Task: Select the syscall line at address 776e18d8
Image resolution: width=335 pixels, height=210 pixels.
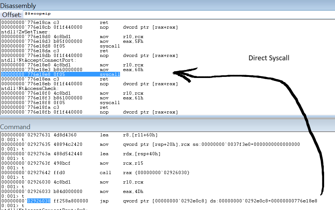Action: (x=61, y=46)
